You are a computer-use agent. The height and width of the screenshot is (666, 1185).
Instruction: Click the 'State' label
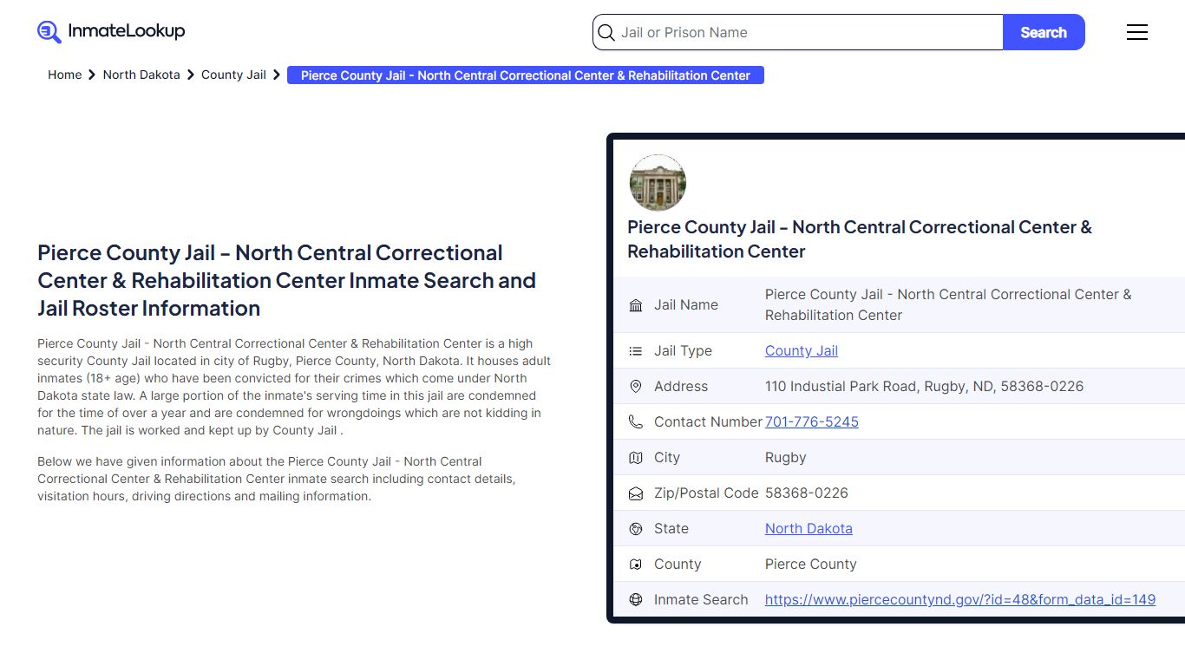[x=671, y=529]
